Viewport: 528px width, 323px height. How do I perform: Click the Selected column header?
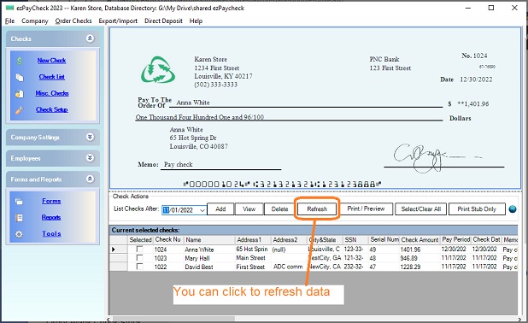tap(140, 240)
